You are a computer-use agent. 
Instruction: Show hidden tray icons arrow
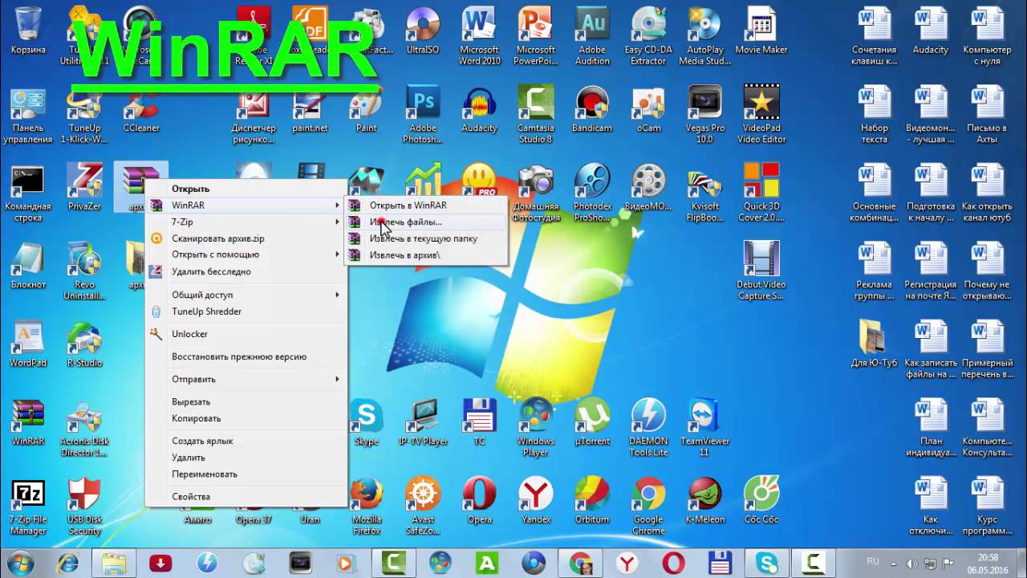894,564
